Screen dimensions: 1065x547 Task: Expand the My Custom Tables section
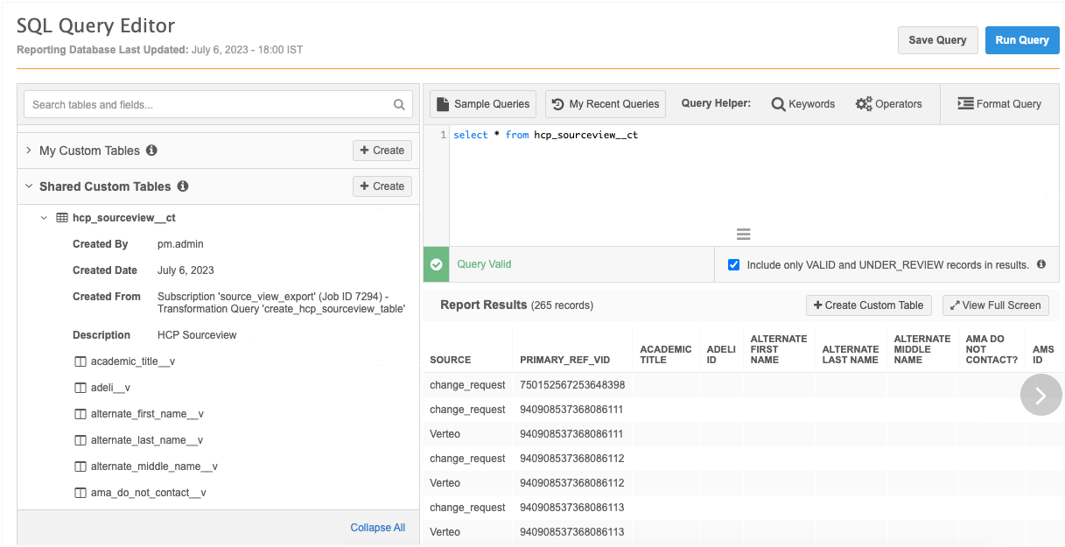pyautogui.click(x=29, y=151)
